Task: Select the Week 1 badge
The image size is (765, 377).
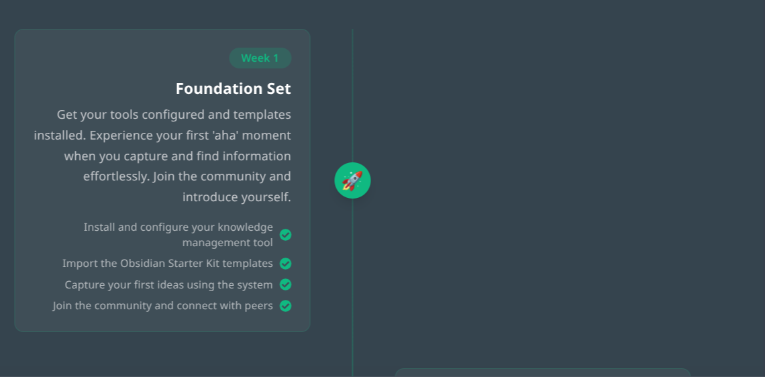Action: (260, 58)
